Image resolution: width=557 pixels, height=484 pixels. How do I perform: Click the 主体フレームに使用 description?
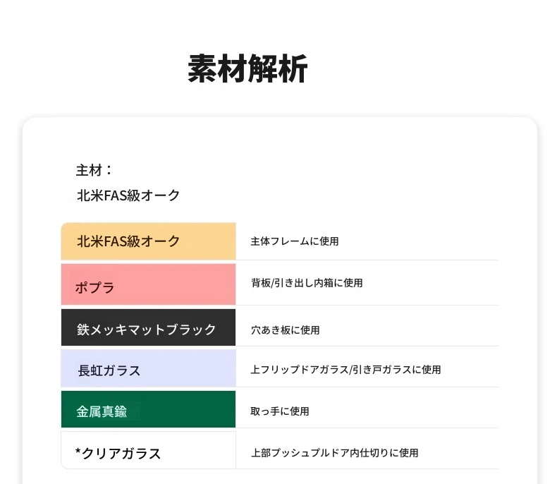point(295,241)
